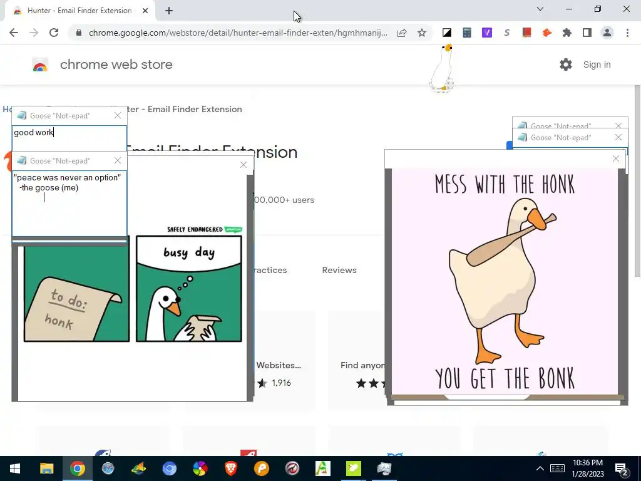Viewport: 641px width, 481px height.
Task: Select the Hunter - Email Finder Extension tab
Action: click(x=79, y=11)
